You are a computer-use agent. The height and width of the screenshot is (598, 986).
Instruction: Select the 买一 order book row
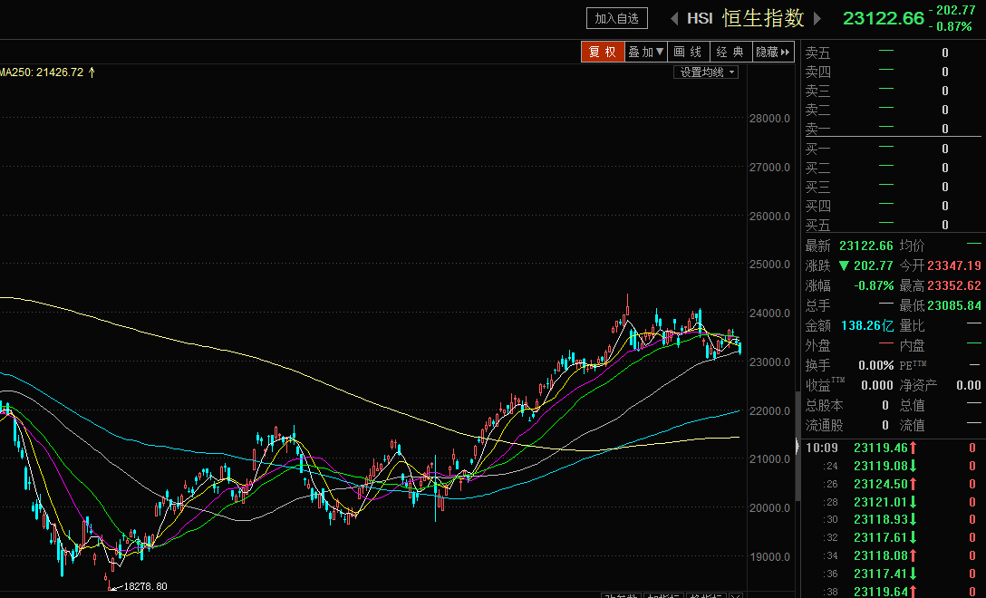tap(893, 149)
